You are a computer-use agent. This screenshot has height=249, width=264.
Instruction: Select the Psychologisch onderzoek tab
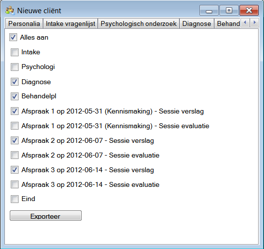coord(138,23)
